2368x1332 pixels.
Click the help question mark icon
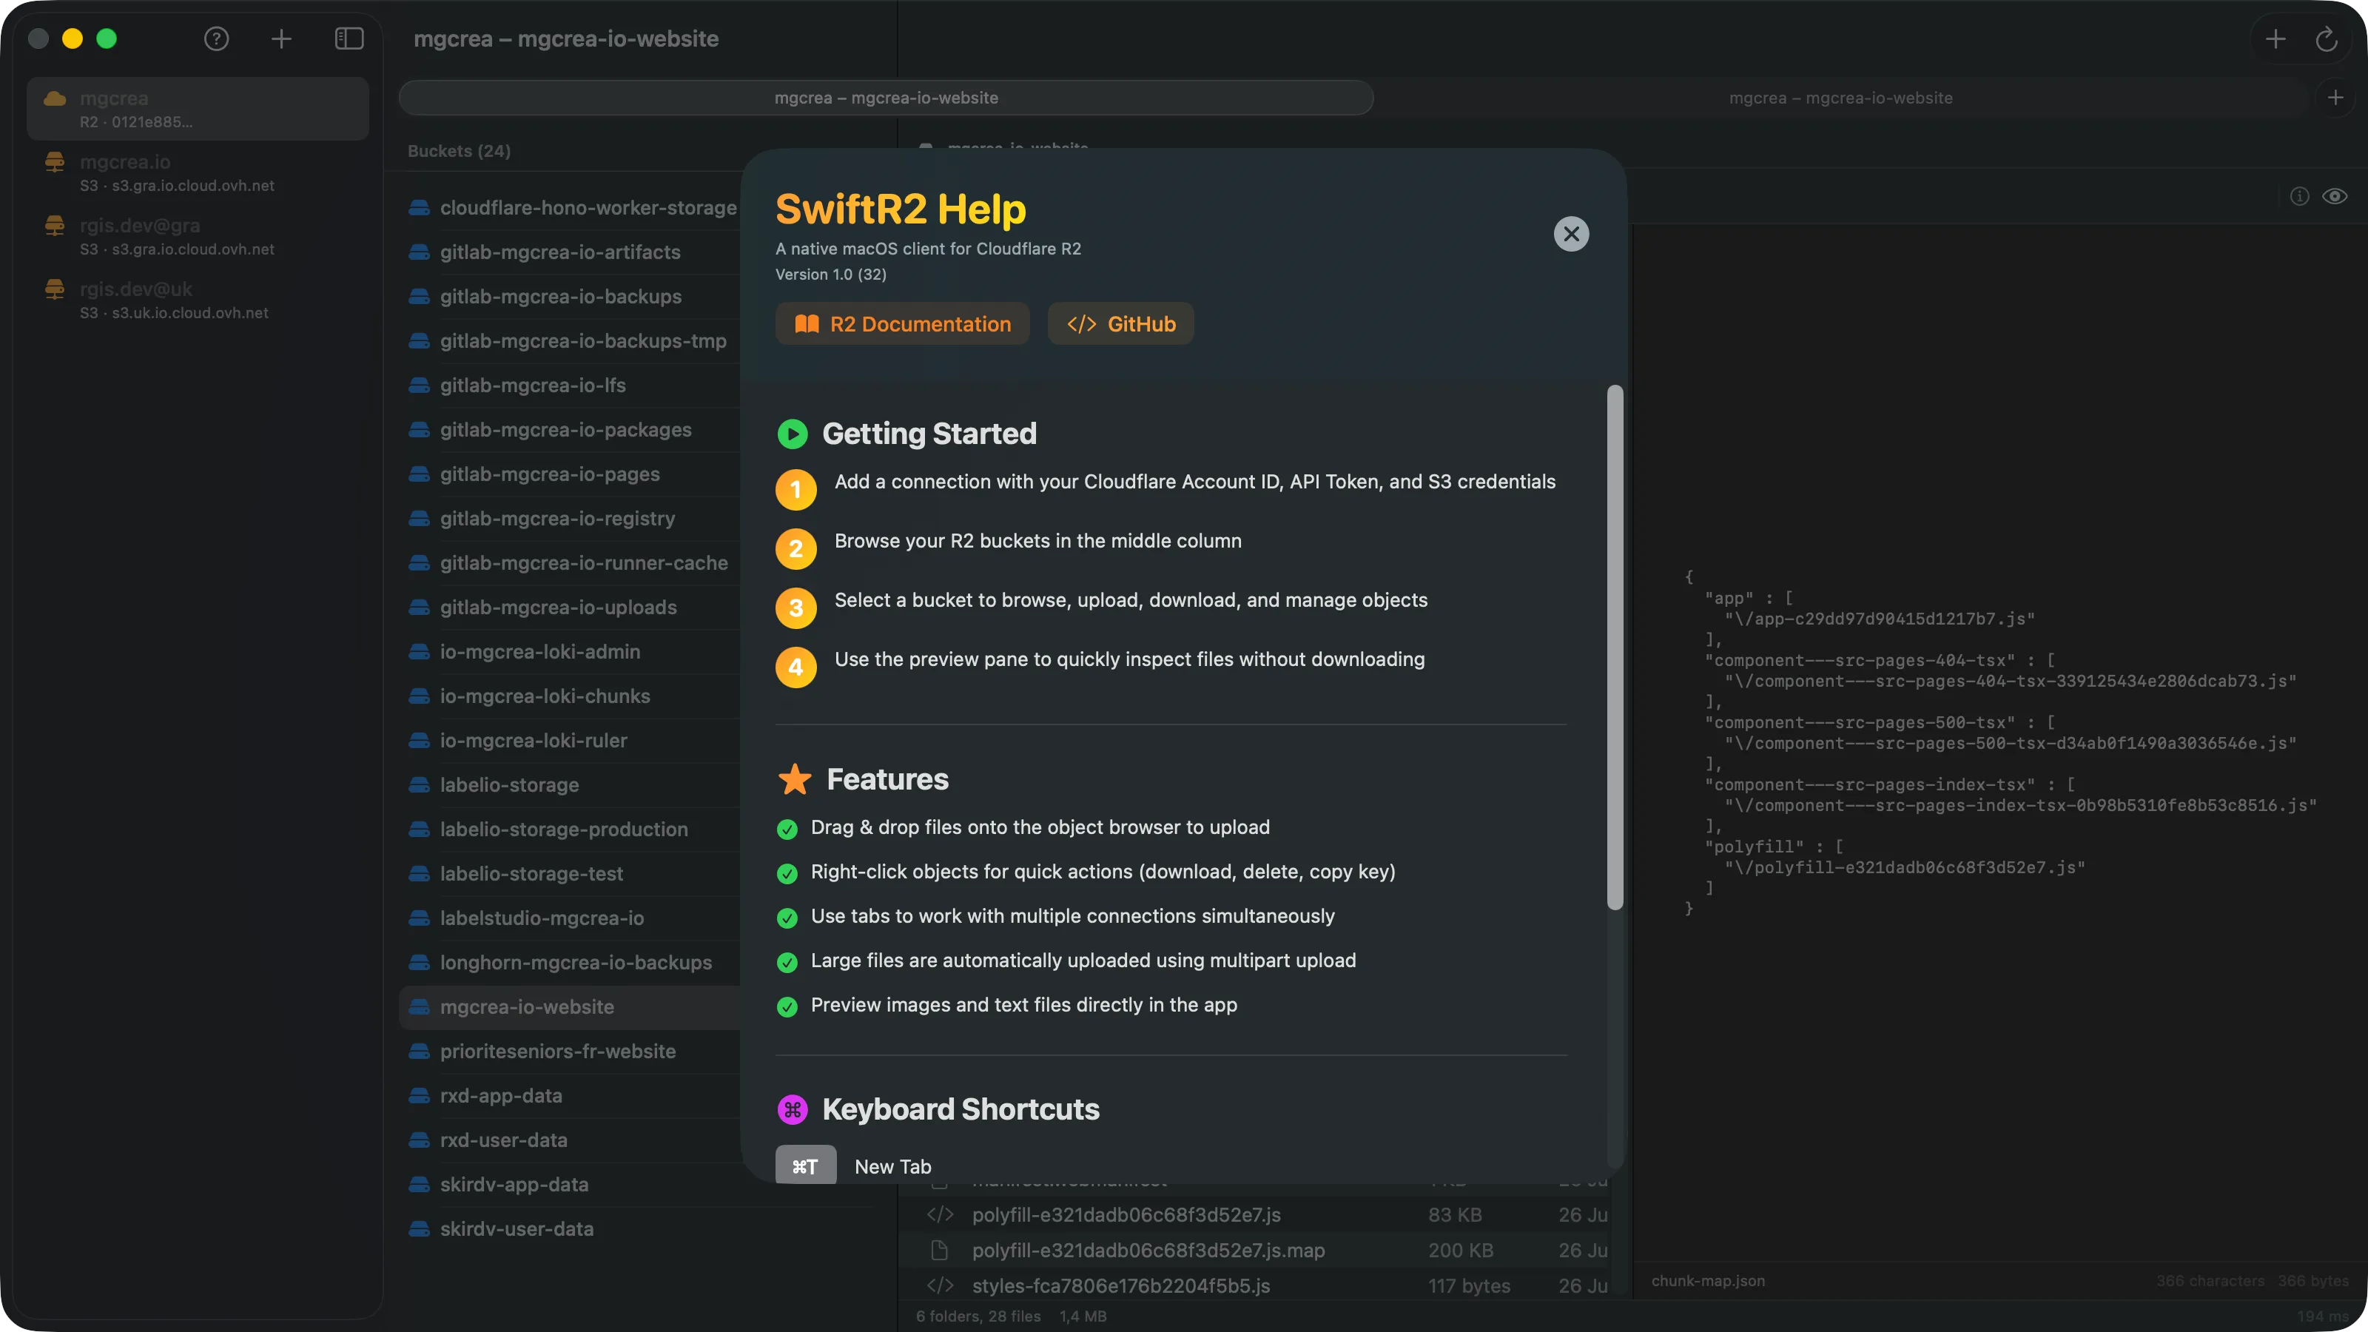216,38
